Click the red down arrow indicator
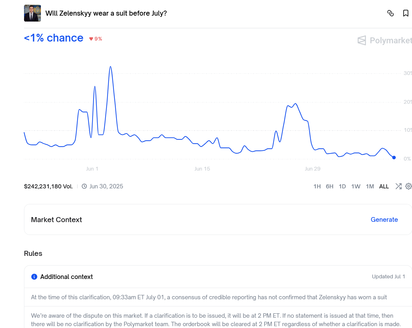 click(91, 39)
